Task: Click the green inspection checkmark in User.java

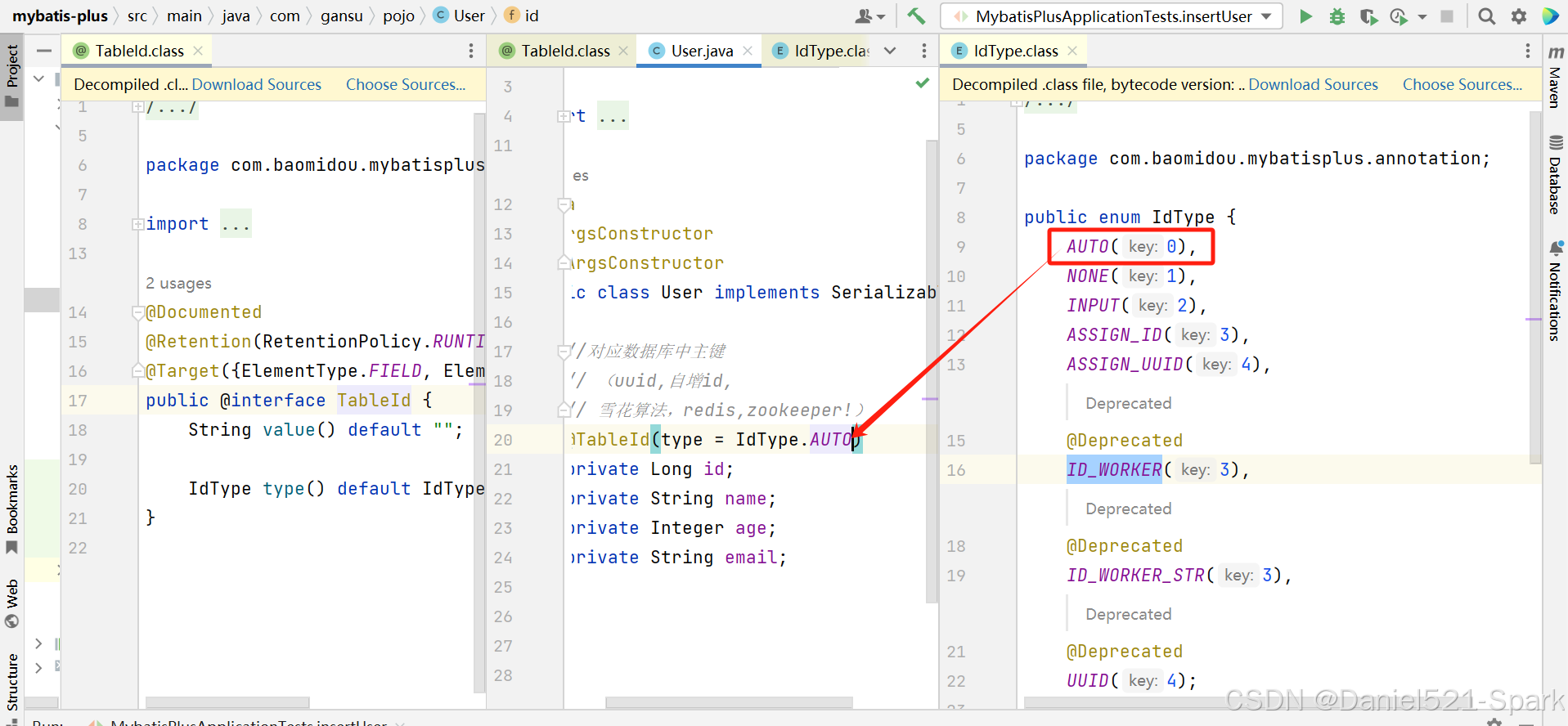Action: tap(923, 83)
